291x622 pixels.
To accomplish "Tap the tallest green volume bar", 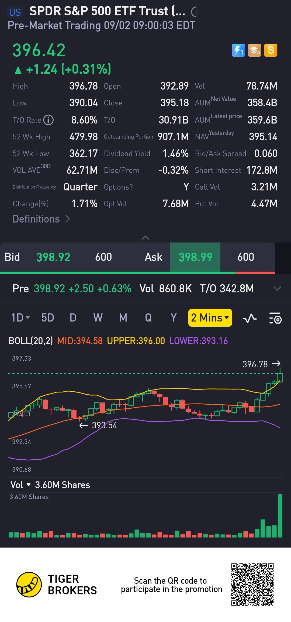I will [280, 516].
